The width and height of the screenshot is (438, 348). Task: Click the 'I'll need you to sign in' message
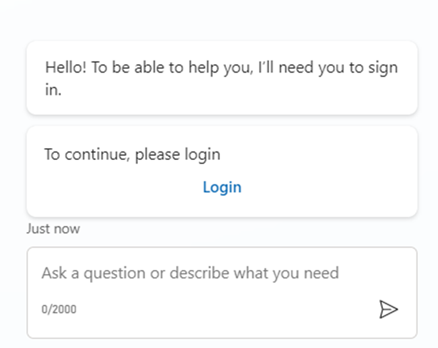[221, 78]
